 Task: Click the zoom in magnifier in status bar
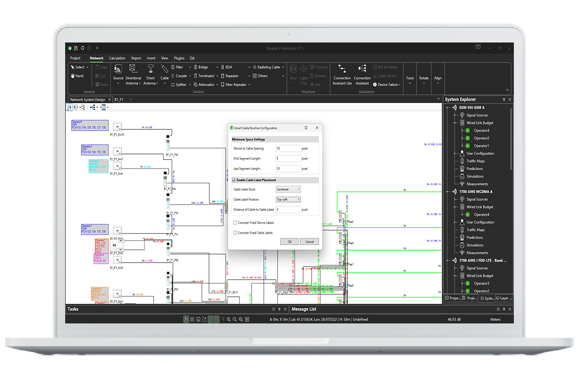click(x=229, y=320)
